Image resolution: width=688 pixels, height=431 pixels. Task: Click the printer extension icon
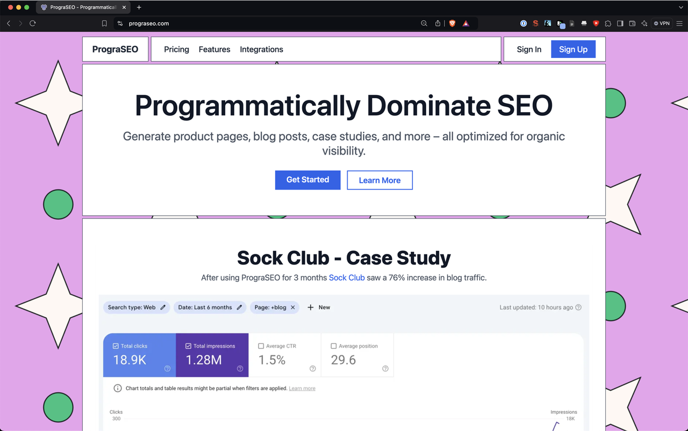pyautogui.click(x=584, y=23)
